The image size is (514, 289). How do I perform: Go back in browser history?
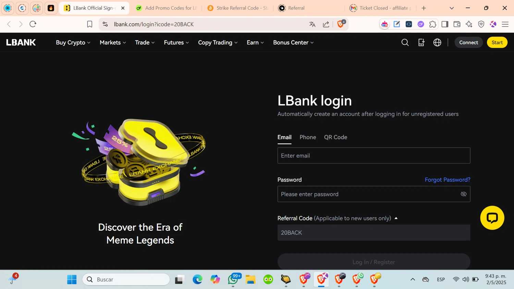9,24
